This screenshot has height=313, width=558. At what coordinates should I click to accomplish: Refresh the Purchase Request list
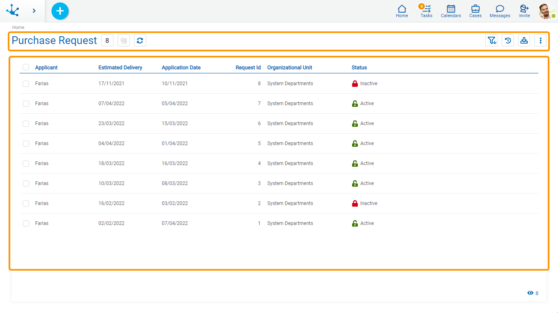[140, 40]
